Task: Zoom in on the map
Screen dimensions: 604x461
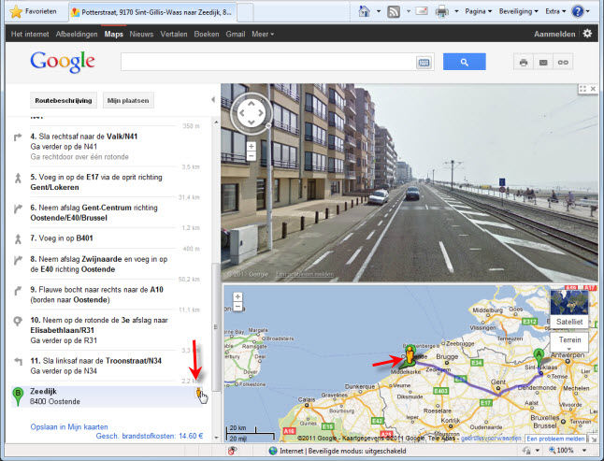Action: click(237, 297)
